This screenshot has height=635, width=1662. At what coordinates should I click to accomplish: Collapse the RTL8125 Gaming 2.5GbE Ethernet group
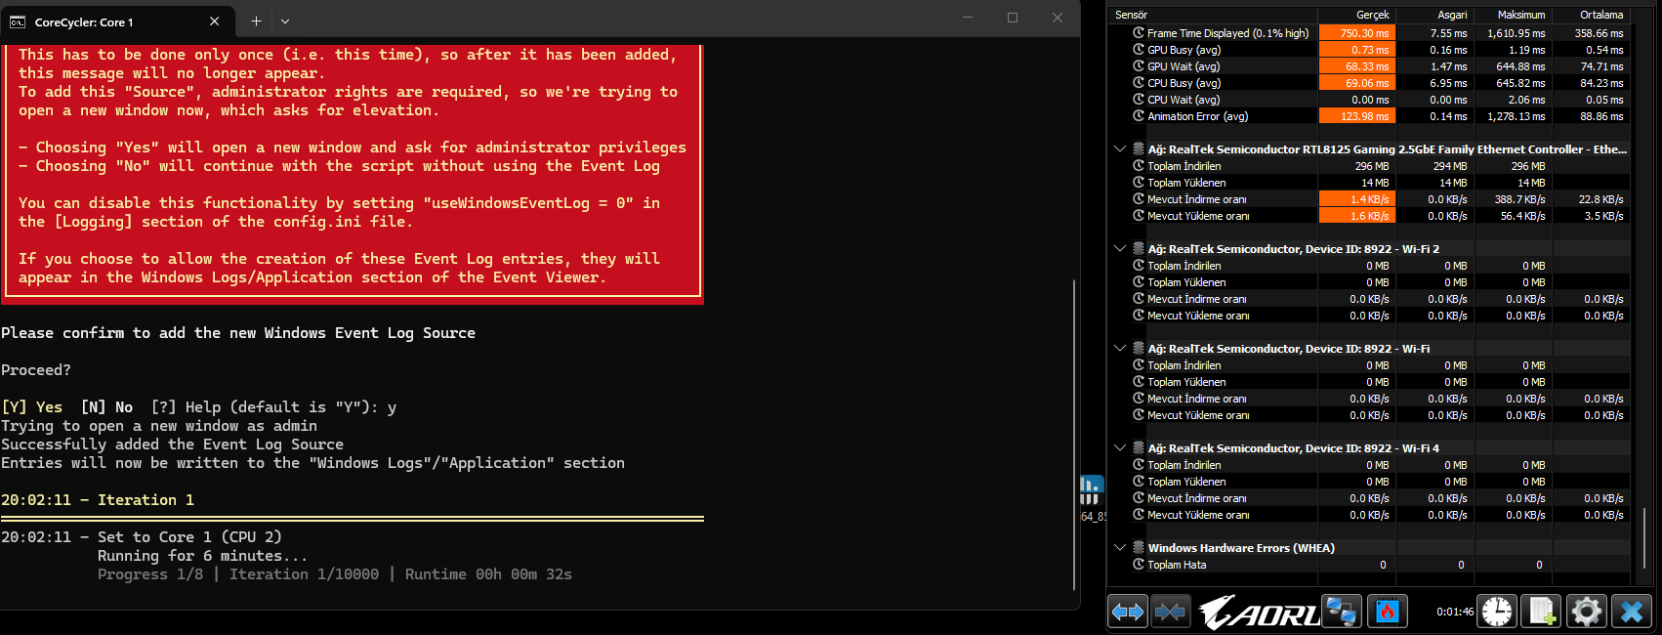pyautogui.click(x=1120, y=149)
